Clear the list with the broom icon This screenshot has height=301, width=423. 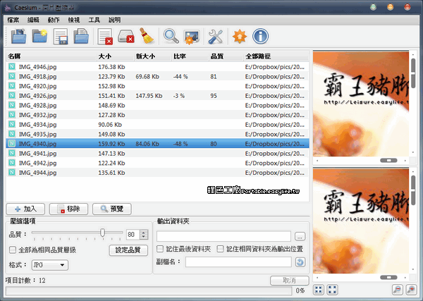tap(147, 36)
